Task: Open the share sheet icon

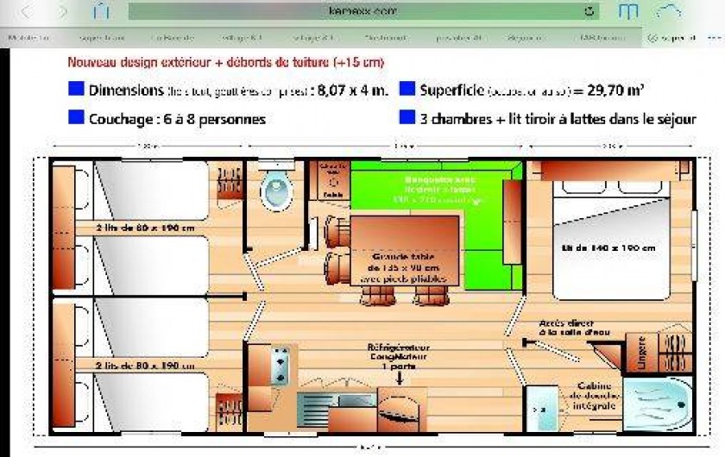Action: pyautogui.click(x=102, y=11)
